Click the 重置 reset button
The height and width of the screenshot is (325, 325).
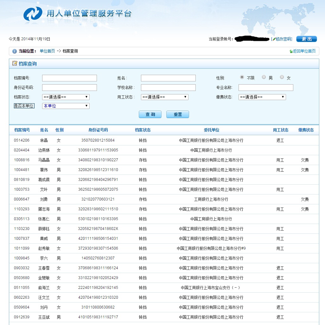178,114
